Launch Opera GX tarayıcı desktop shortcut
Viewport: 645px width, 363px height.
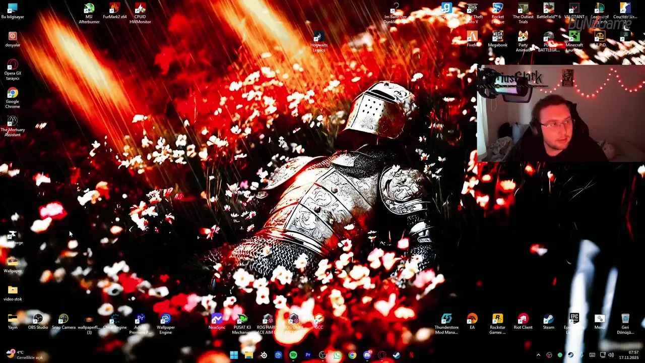pos(13,70)
